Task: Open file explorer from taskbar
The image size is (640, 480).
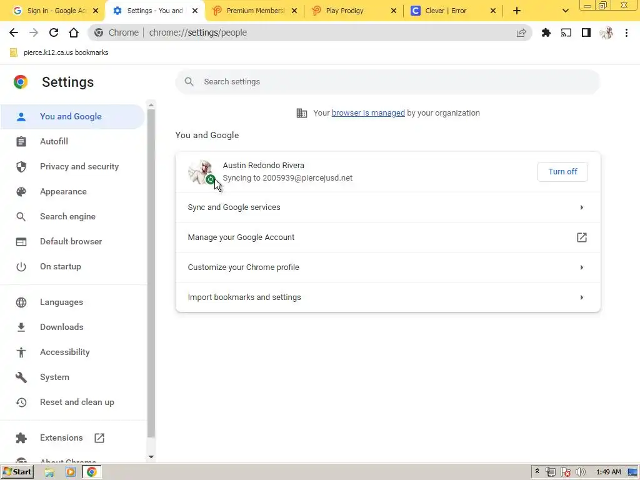Action: (x=49, y=472)
